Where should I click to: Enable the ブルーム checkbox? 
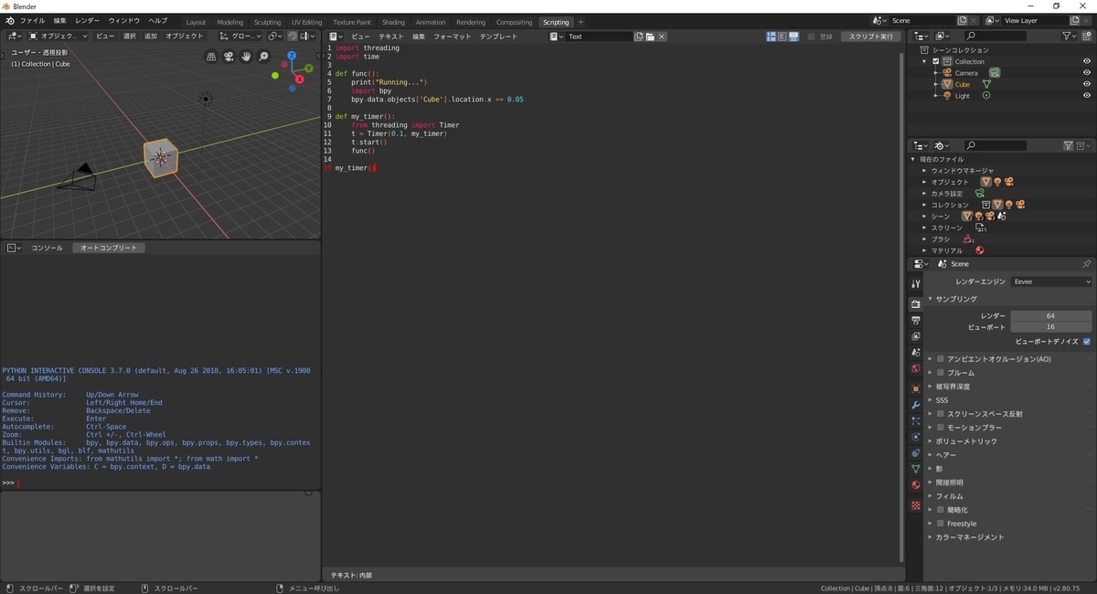[940, 373]
